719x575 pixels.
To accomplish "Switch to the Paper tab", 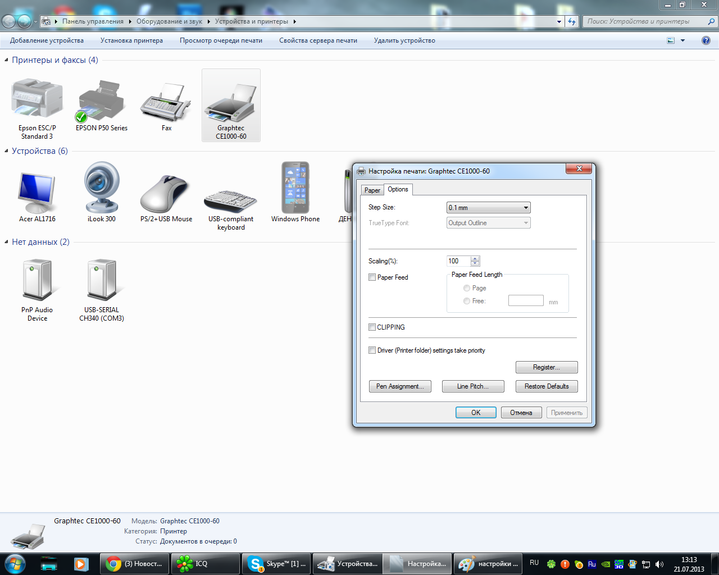I will click(372, 190).
